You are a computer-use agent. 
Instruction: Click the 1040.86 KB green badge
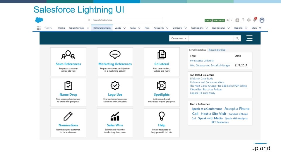pos(218,20)
